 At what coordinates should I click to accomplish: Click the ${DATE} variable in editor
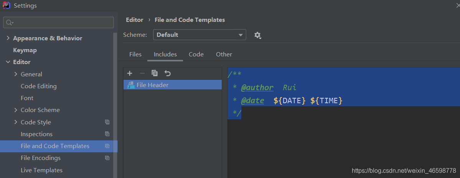tap(290, 101)
